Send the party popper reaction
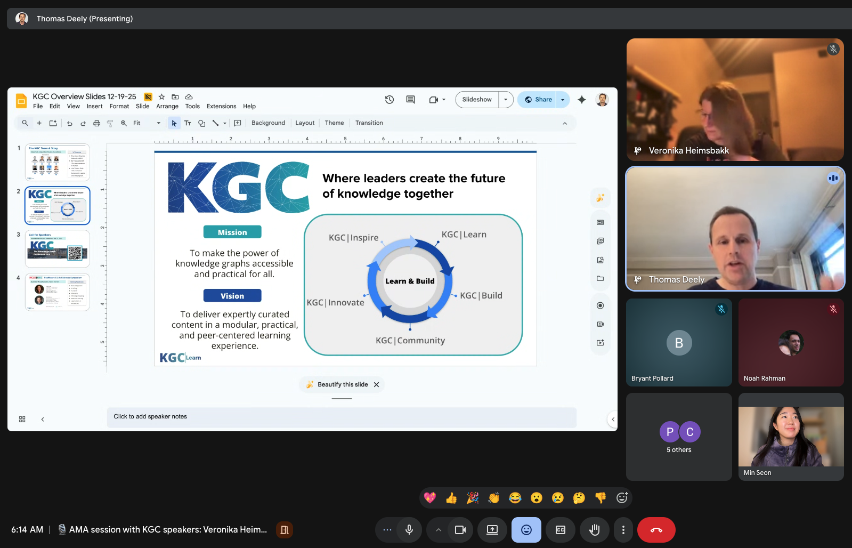Image resolution: width=852 pixels, height=548 pixels. pos(473,498)
